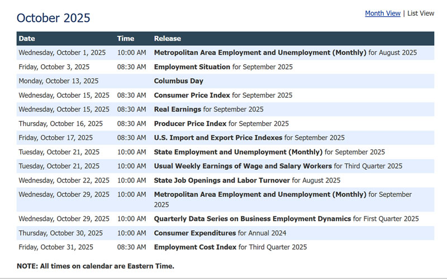The image size is (447, 279).
Task: Open Metropolitan Area Employment release for September 2025
Action: click(260, 195)
